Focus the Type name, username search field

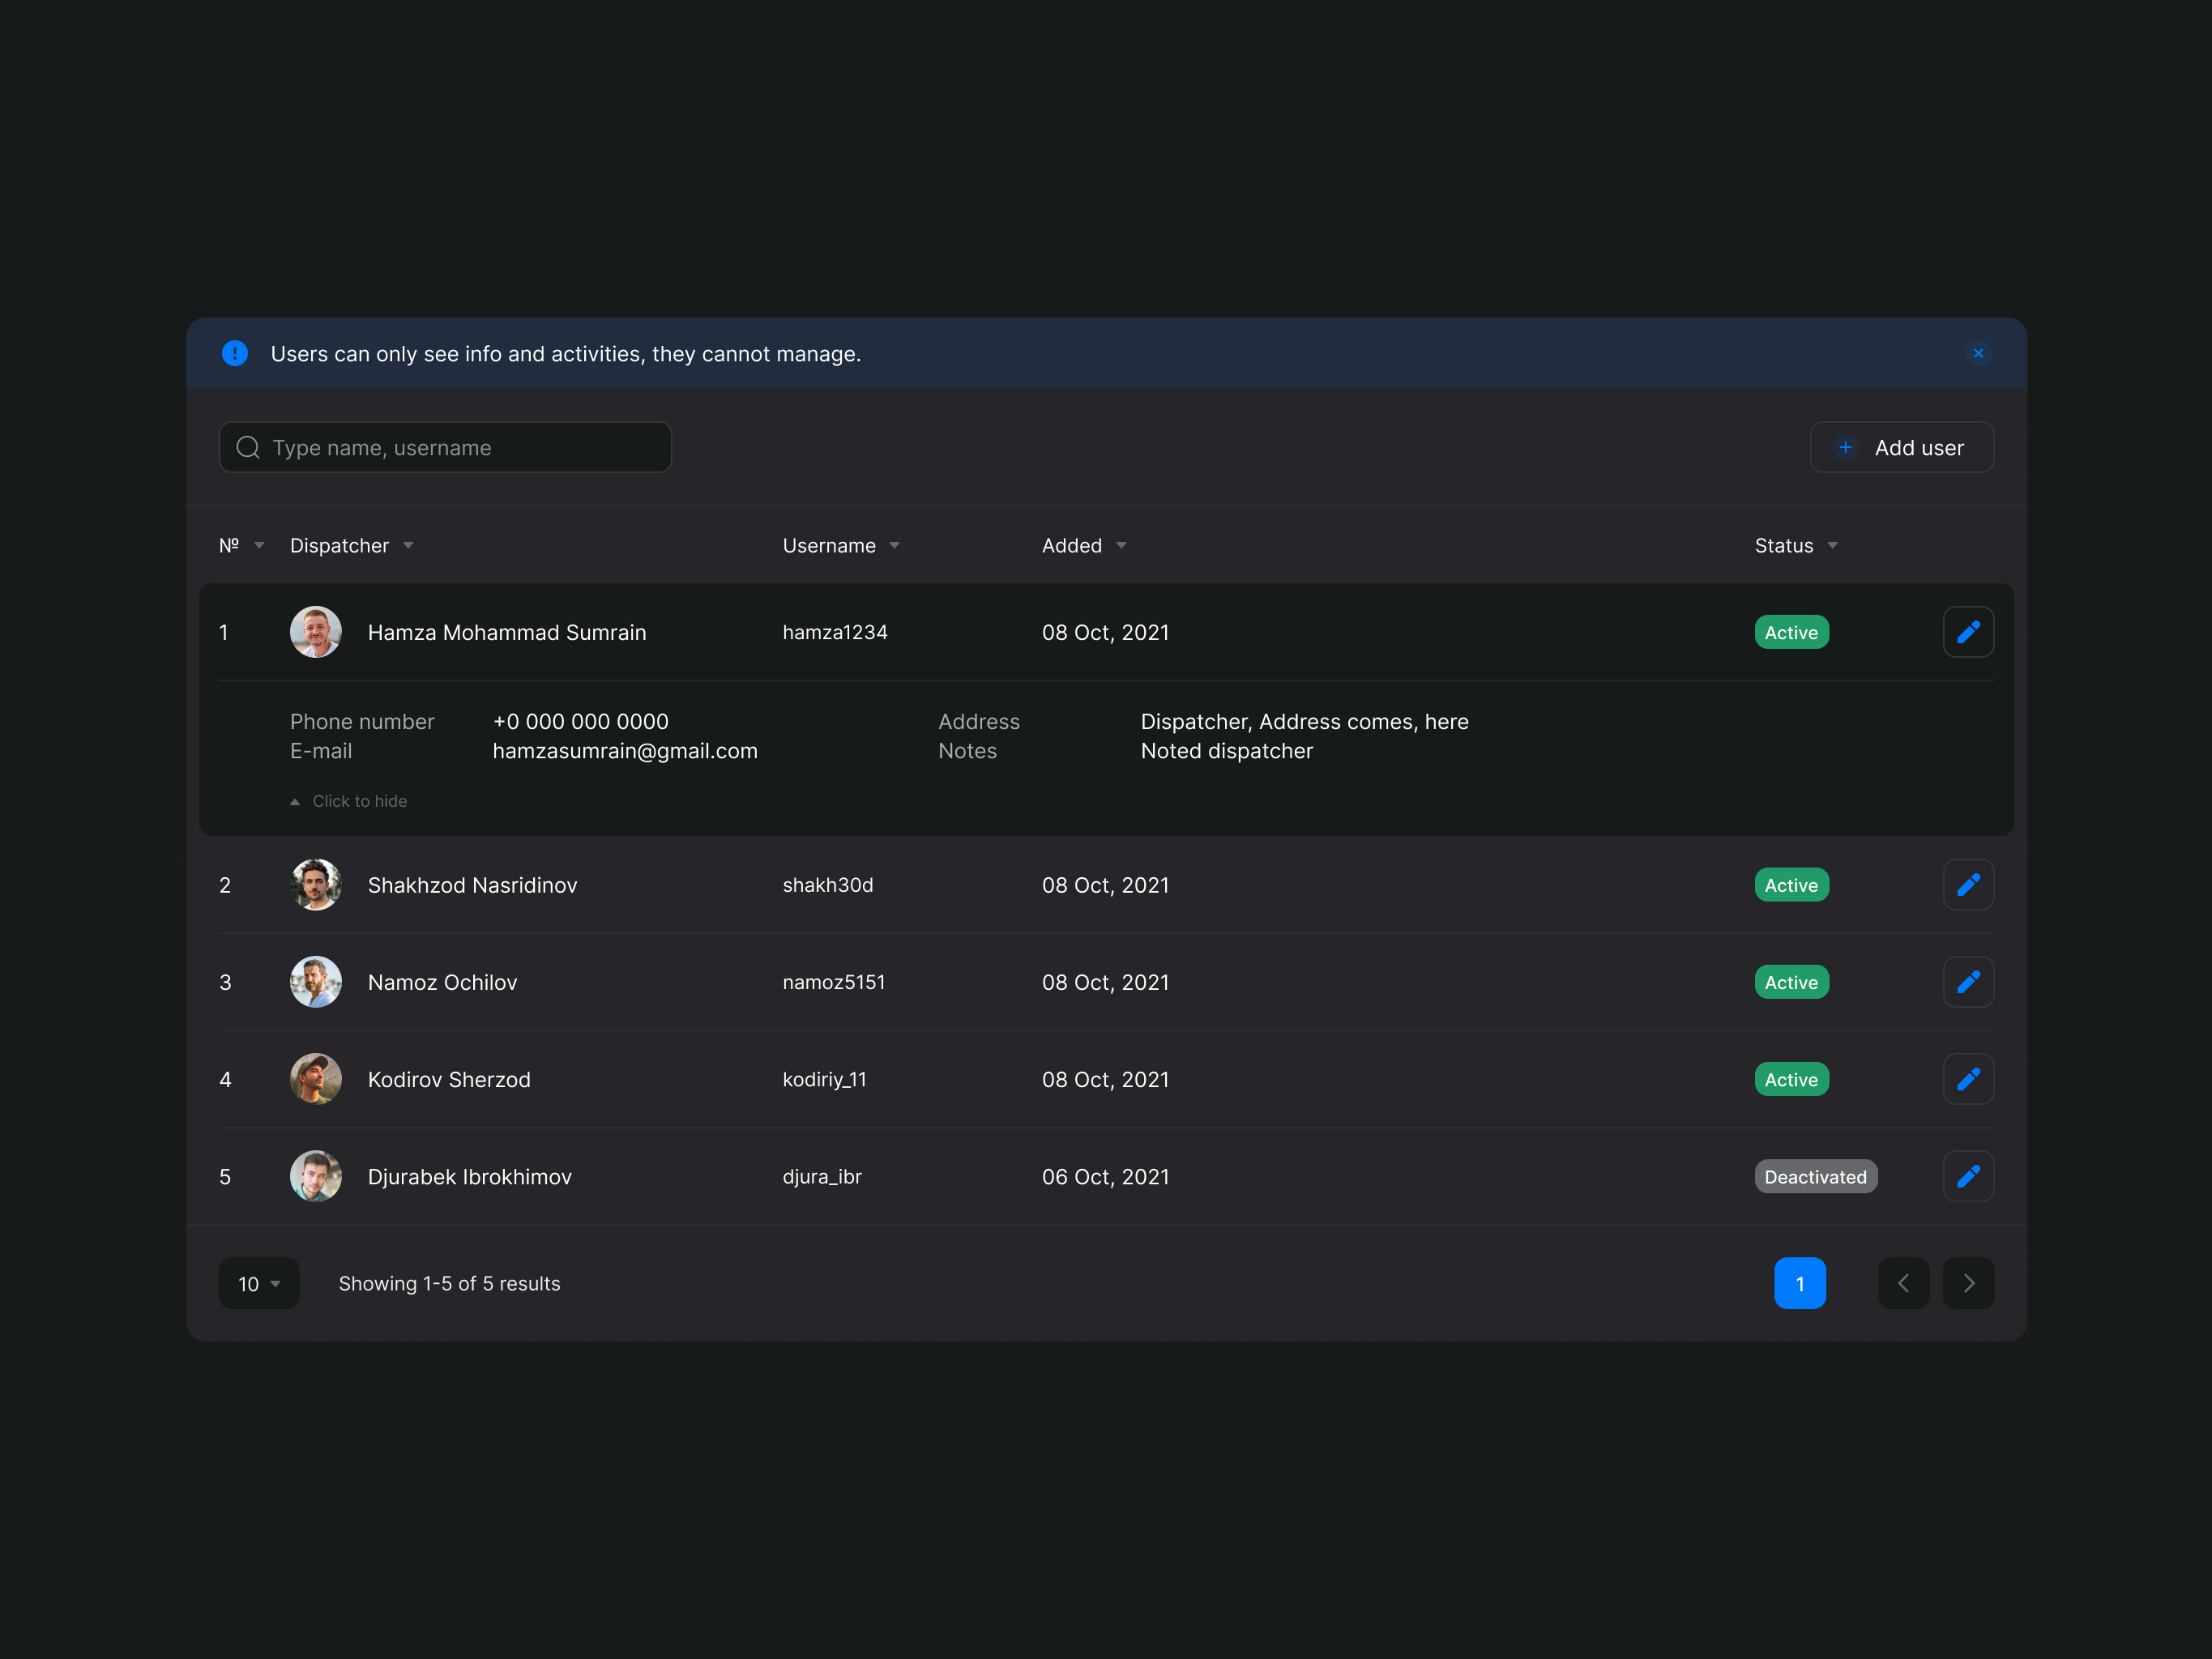pos(445,447)
